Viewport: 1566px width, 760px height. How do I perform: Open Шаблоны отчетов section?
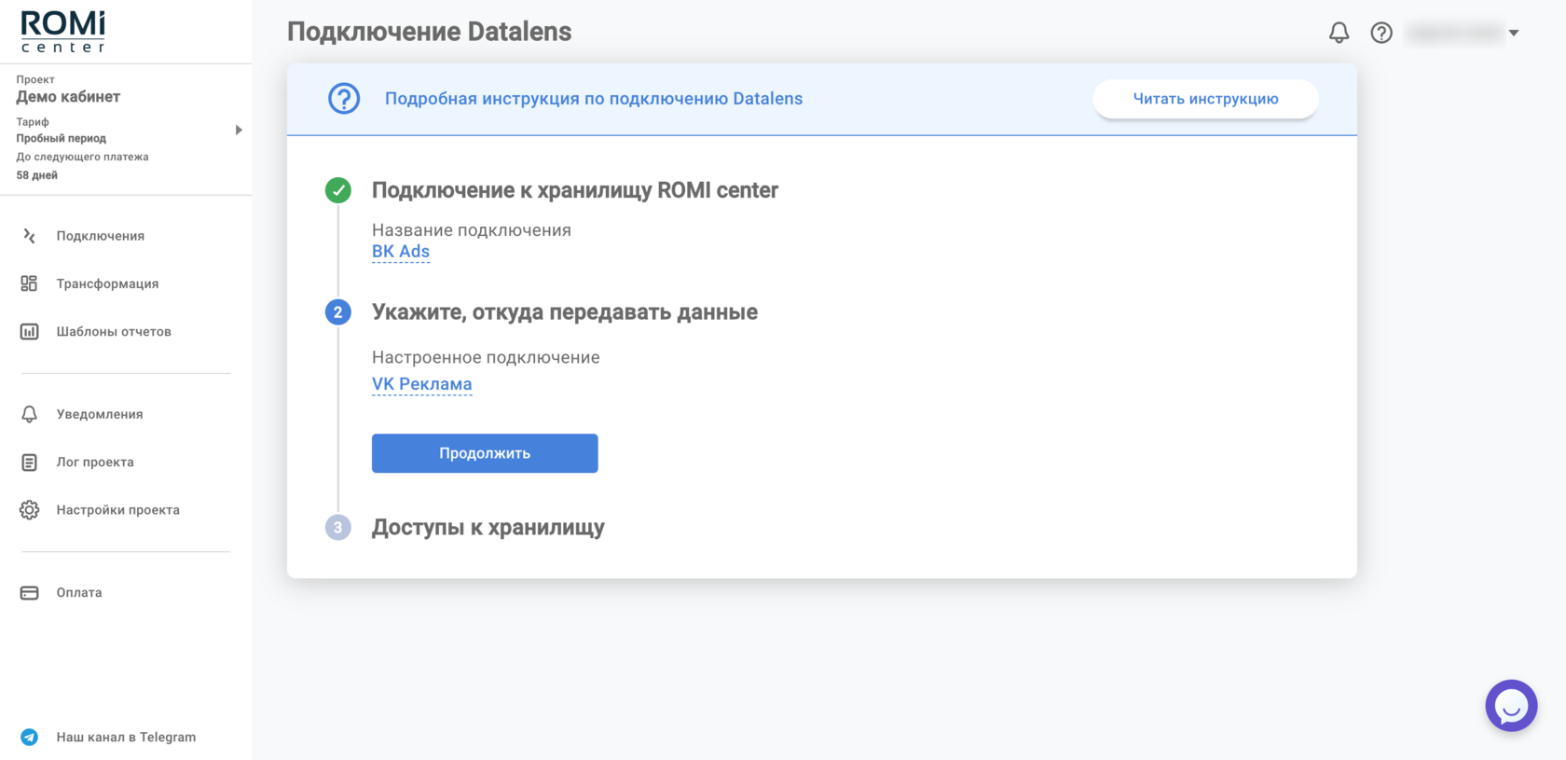click(114, 331)
